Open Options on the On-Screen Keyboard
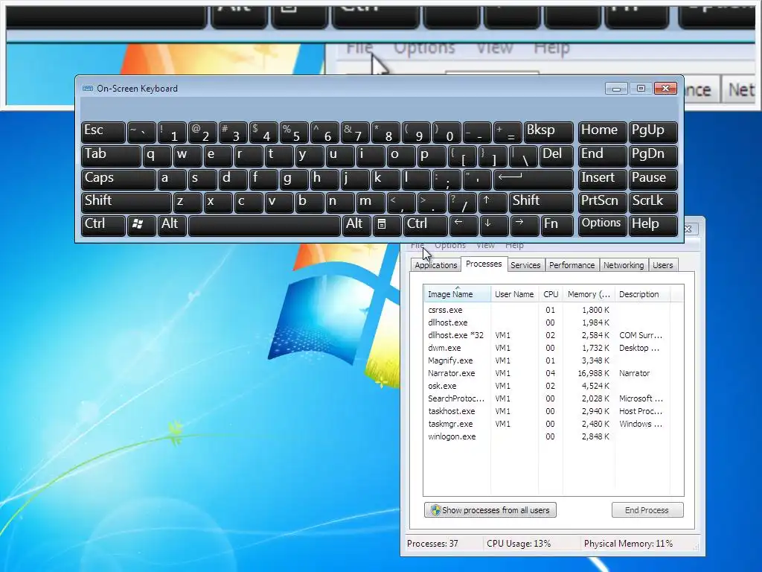The height and width of the screenshot is (572, 762). coord(602,225)
